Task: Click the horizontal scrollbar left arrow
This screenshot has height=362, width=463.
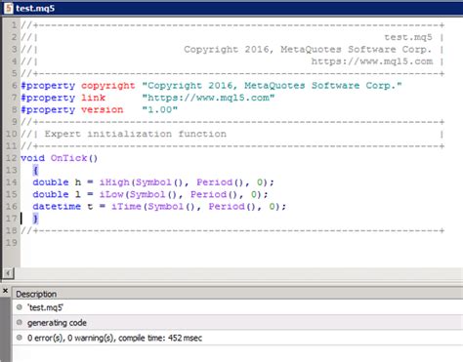Action: point(8,273)
